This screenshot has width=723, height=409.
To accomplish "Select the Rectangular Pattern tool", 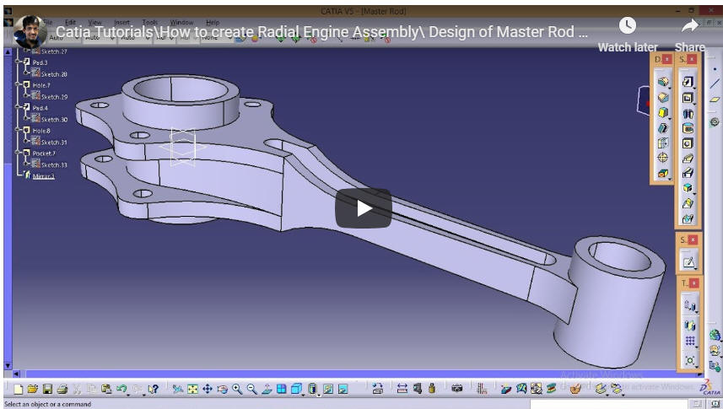I will point(690,342).
